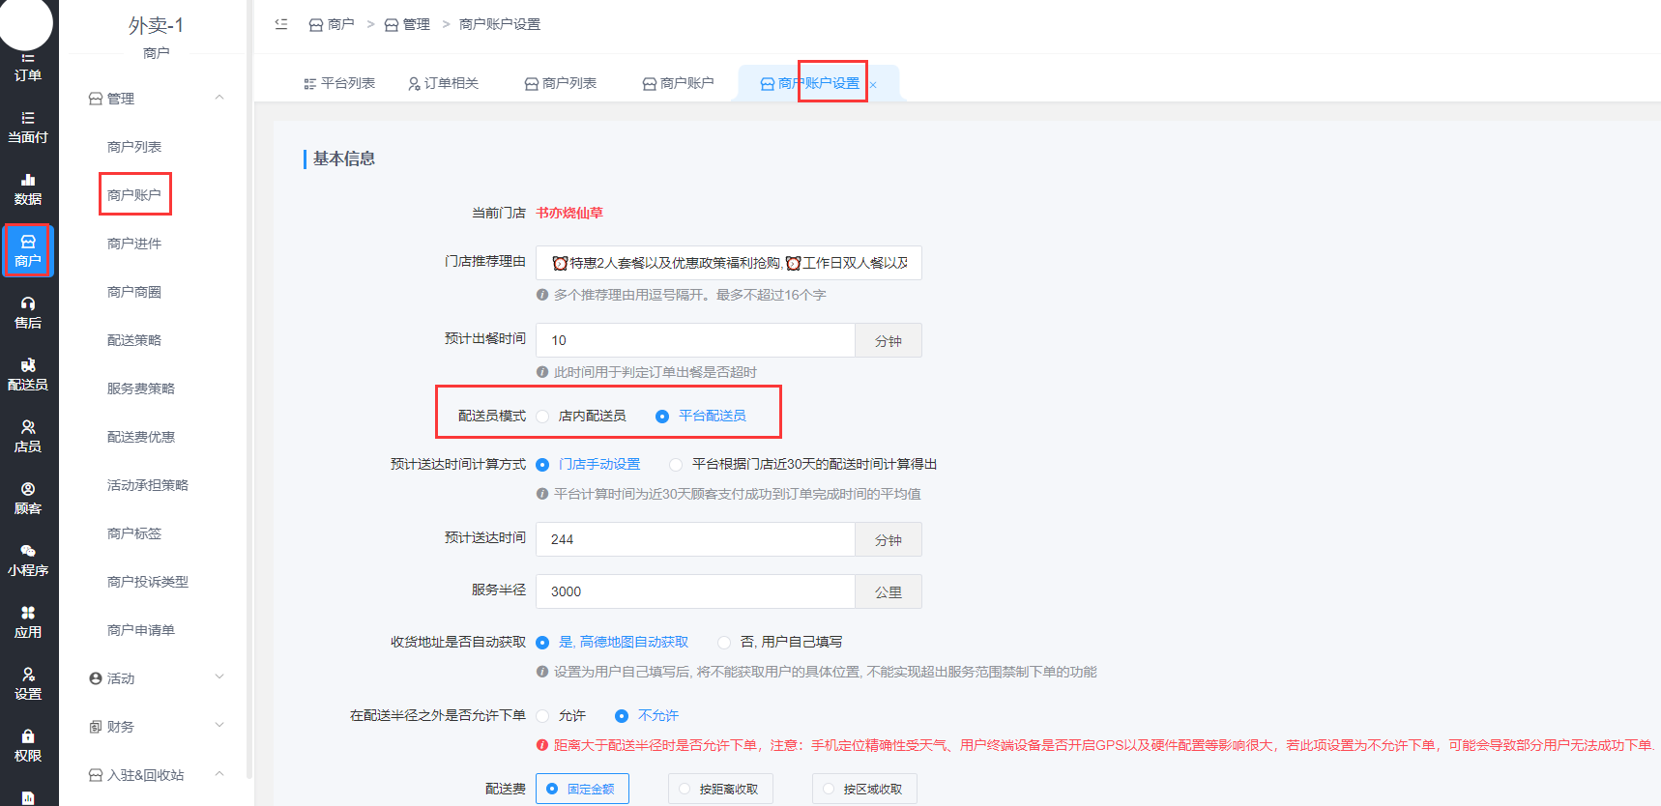Open the 当面付 sidebar item
Image resolution: width=1661 pixels, height=806 pixels.
tap(28, 128)
